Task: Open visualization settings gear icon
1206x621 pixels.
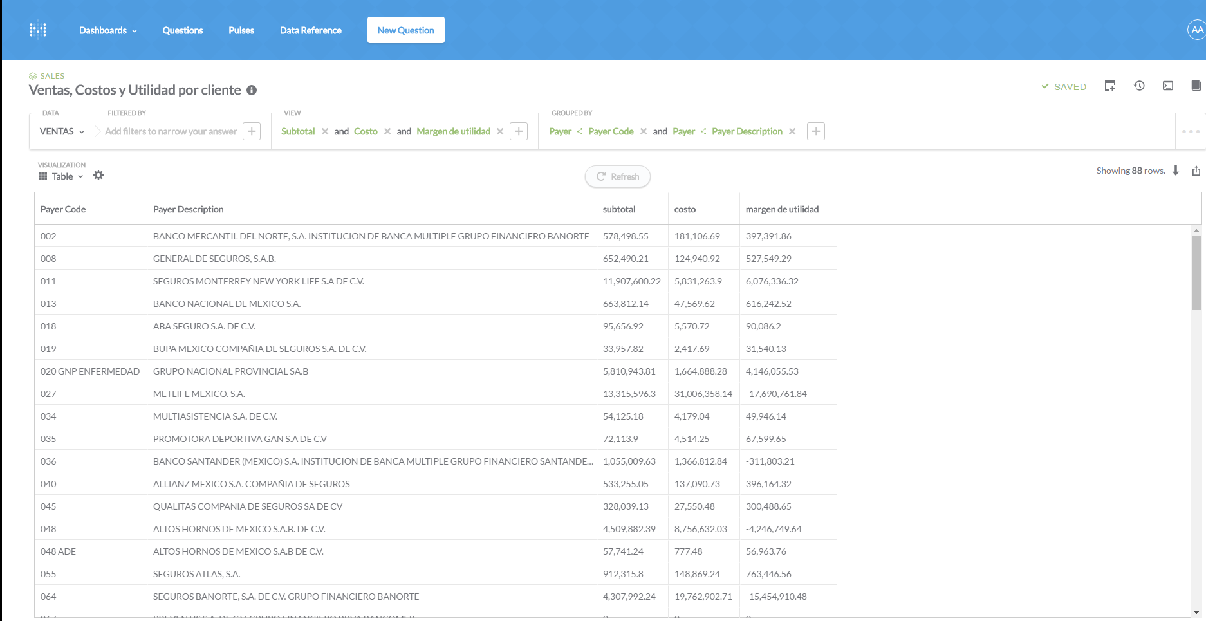Action: click(98, 175)
